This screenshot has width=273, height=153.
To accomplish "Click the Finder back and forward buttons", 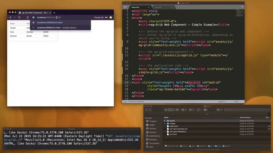I will click(x=148, y=110).
